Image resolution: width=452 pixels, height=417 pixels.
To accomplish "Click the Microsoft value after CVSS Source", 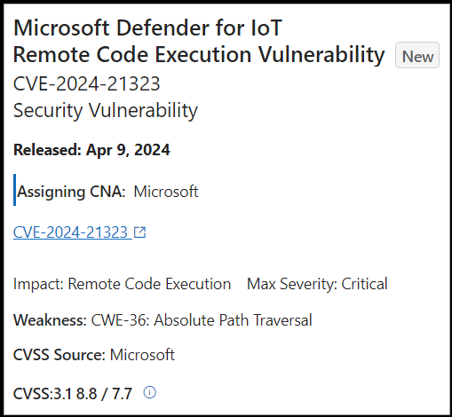I will [x=142, y=355].
